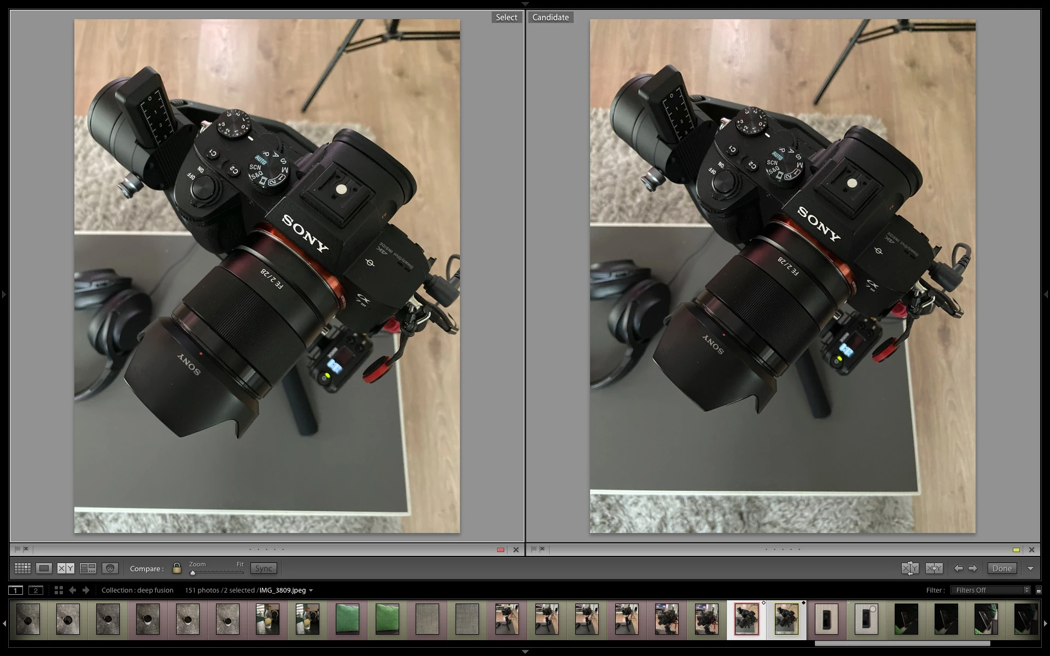
Task: Select the Compare view XY icon
Action: tap(66, 569)
